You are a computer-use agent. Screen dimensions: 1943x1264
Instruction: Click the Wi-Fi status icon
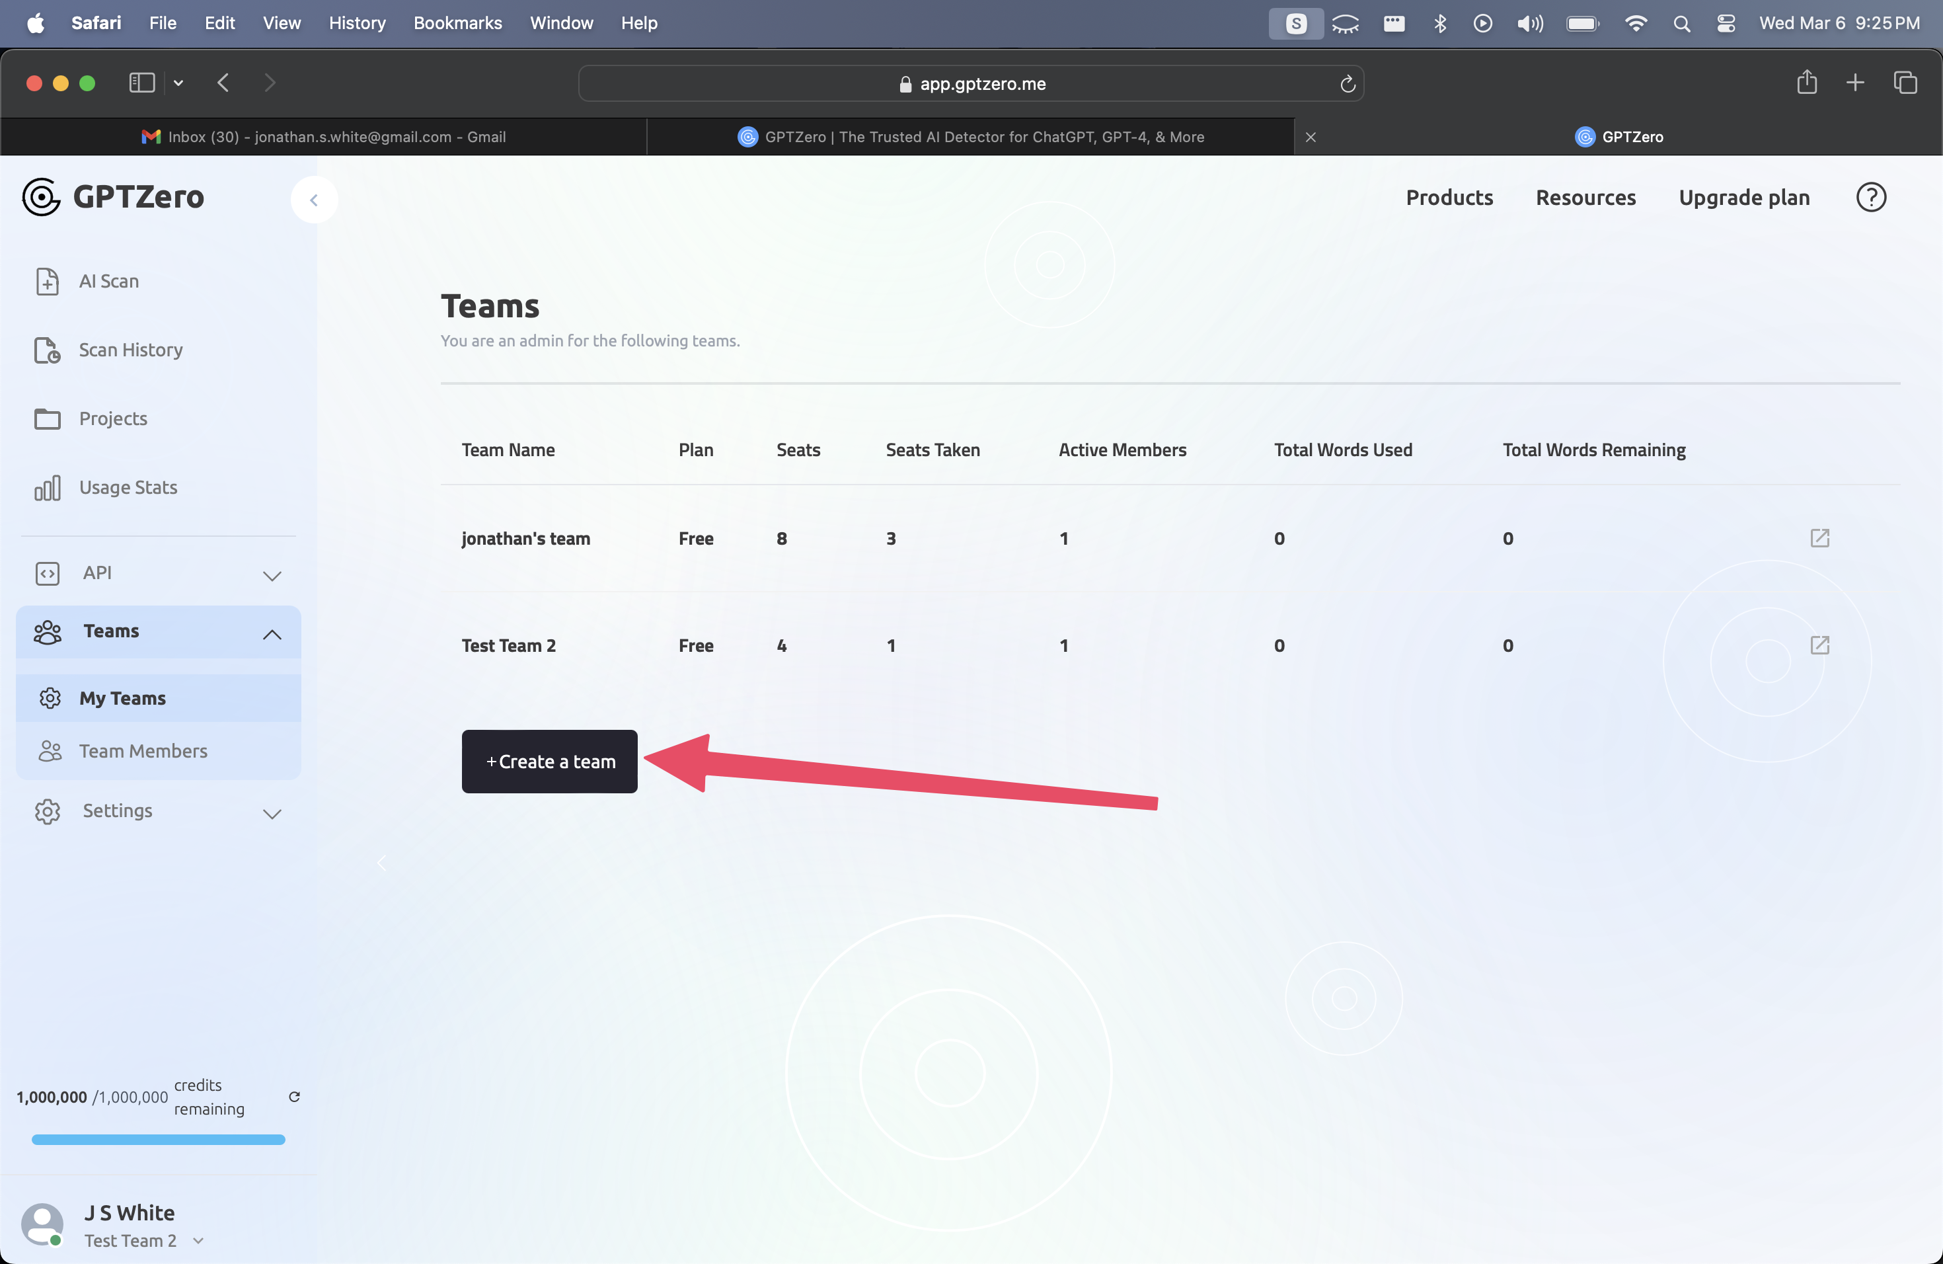coord(1635,24)
